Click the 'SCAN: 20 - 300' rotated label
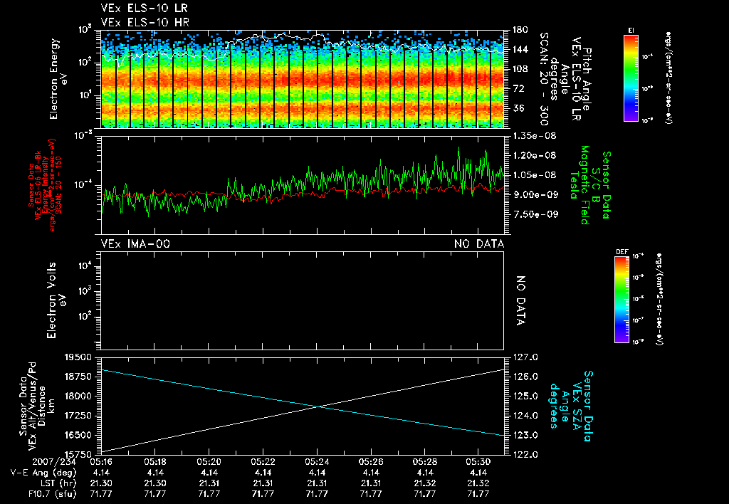Viewport: 729px width, 504px height. point(544,79)
